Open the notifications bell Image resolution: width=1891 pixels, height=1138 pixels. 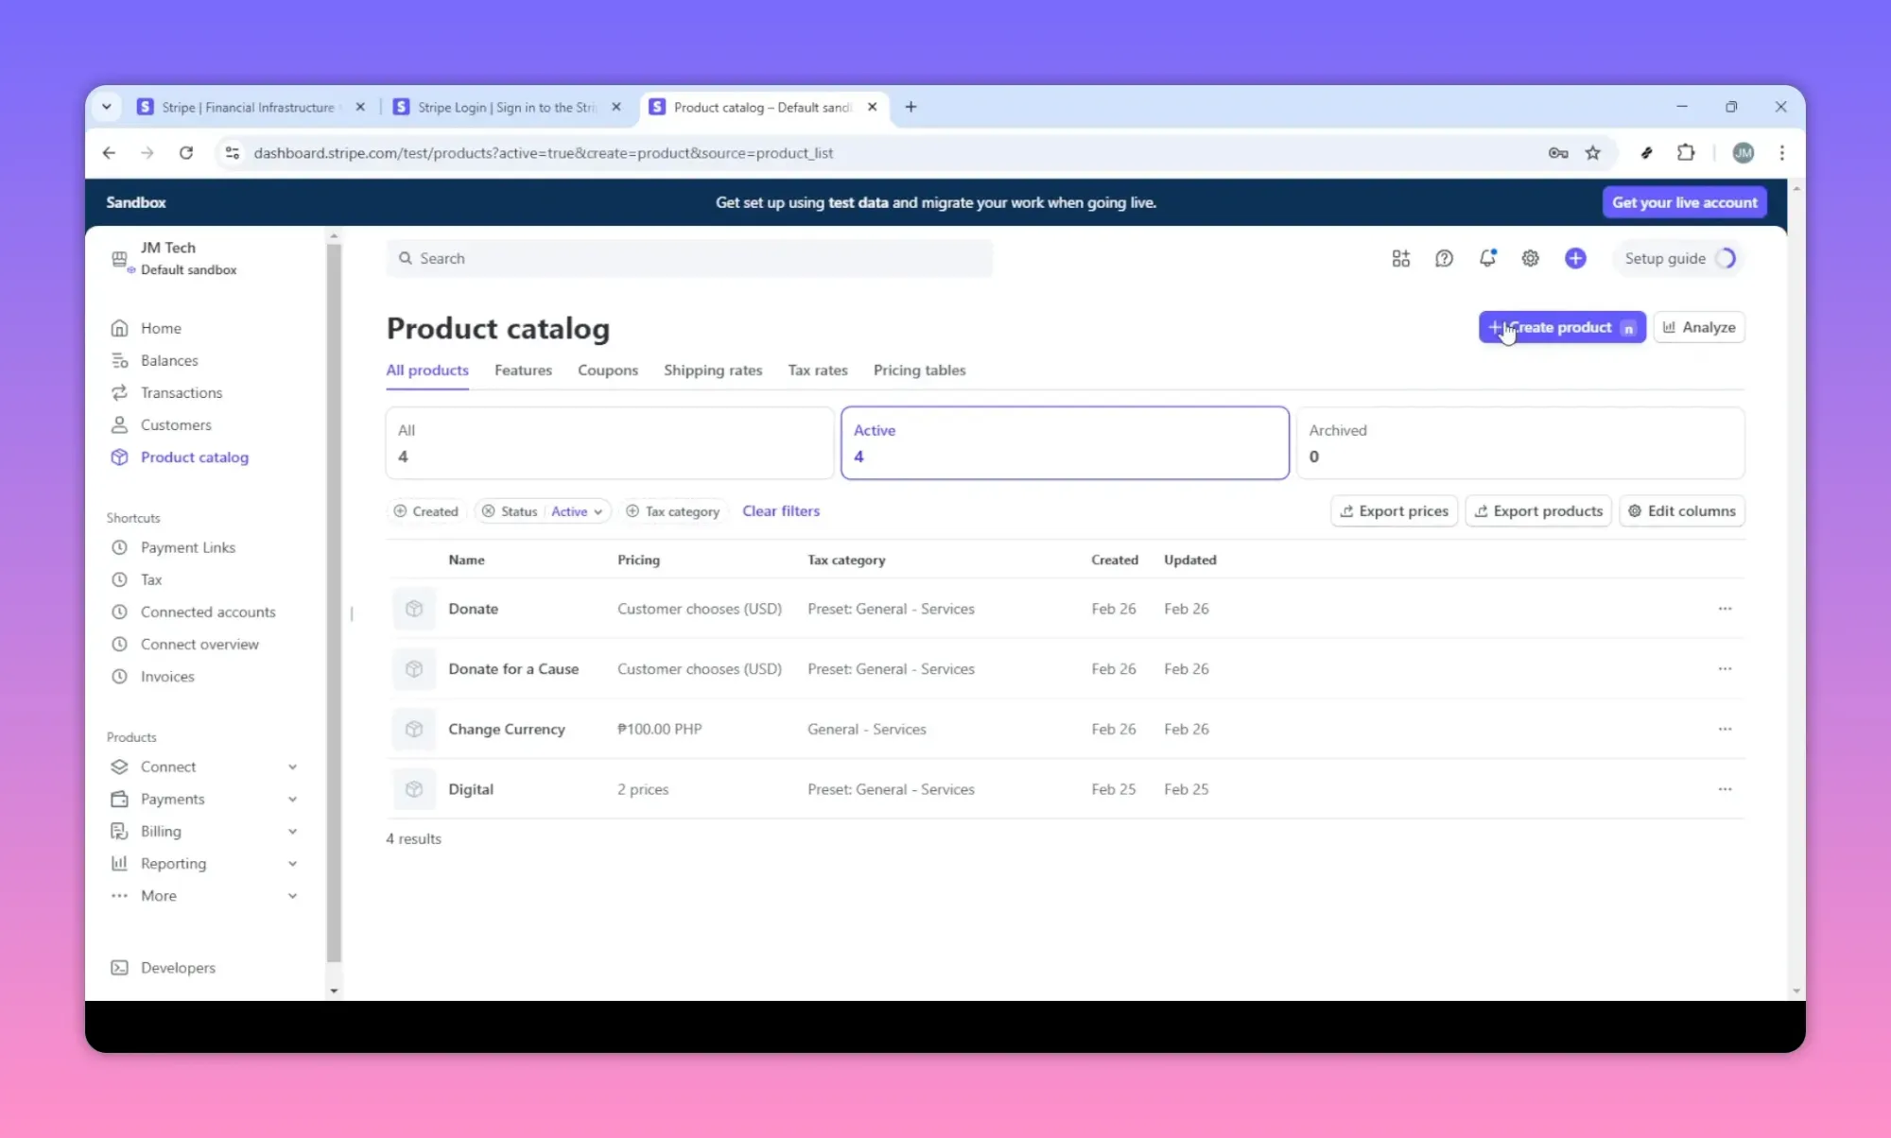1486,258
